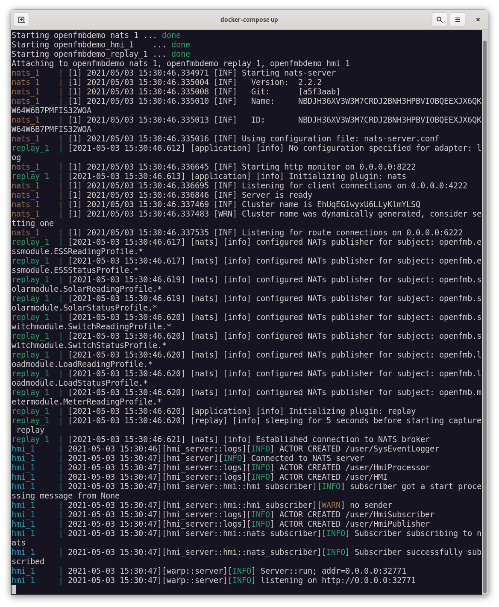499x607 pixels.
Task: Click the 'olarmodule.SolarReadingProfile.*' subject text
Action: pyautogui.click(x=87, y=289)
